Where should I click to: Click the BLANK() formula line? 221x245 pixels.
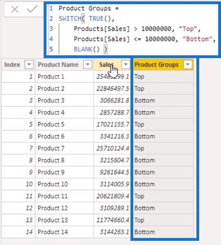coord(91,49)
